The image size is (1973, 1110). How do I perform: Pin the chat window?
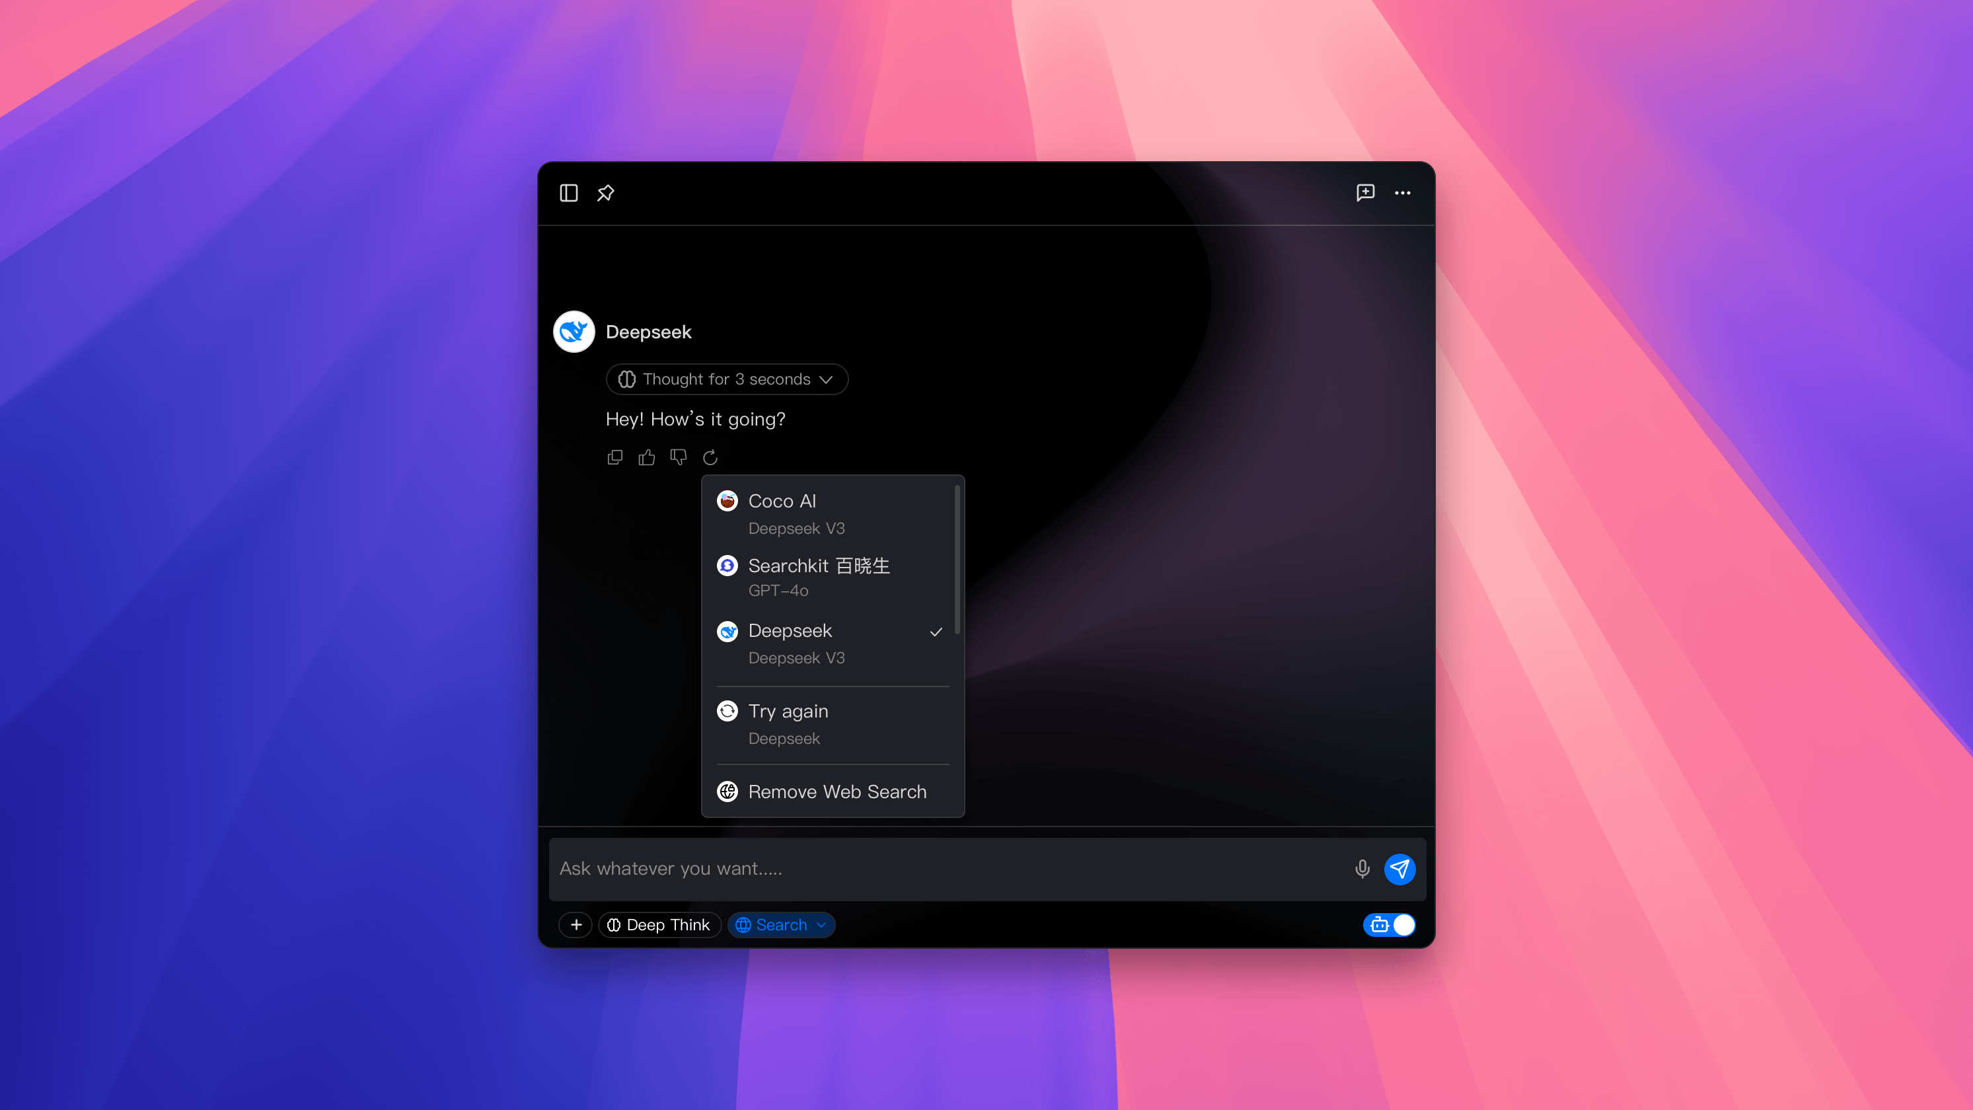(605, 193)
